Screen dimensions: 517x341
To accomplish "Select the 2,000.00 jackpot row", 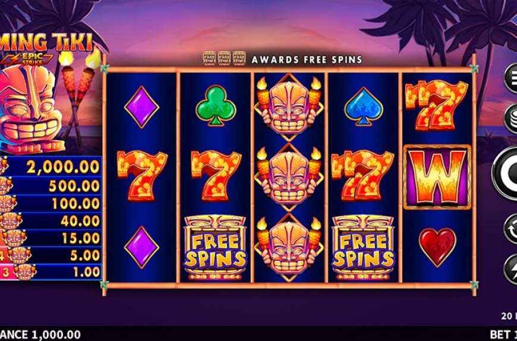I will 51,167.
